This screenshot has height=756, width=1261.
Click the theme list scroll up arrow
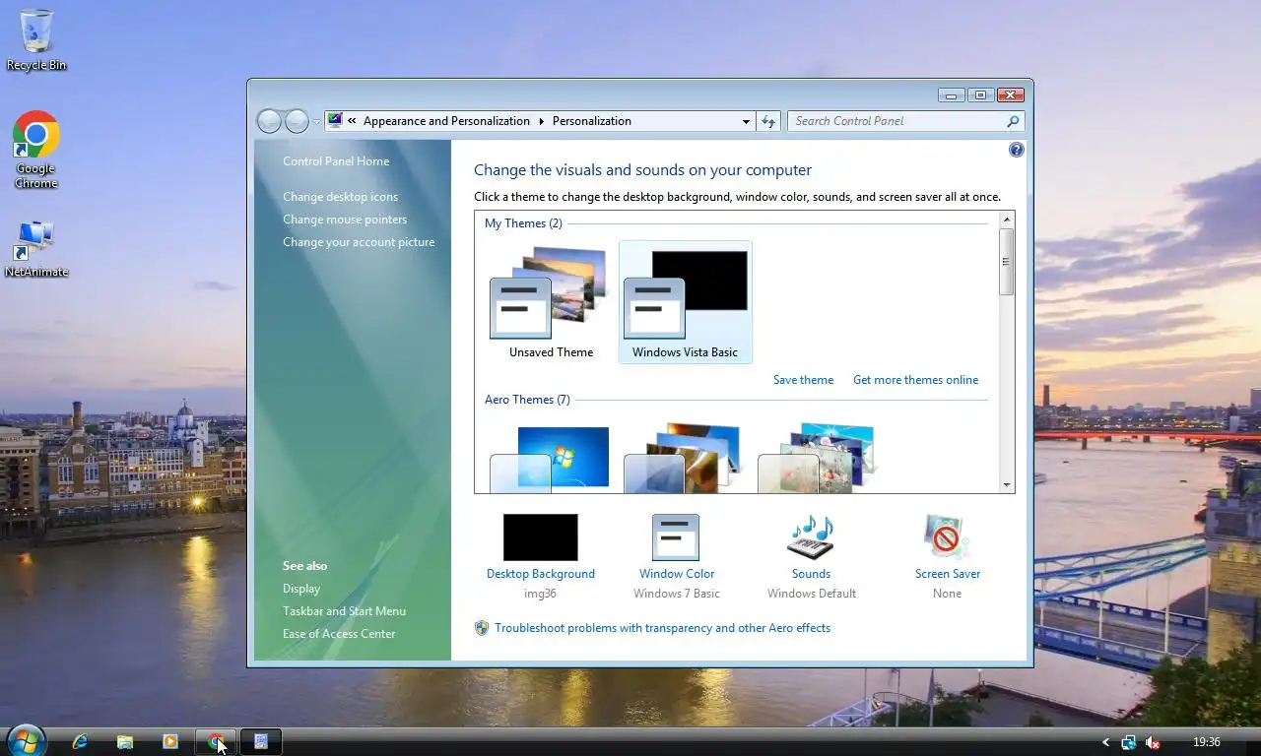(1006, 220)
